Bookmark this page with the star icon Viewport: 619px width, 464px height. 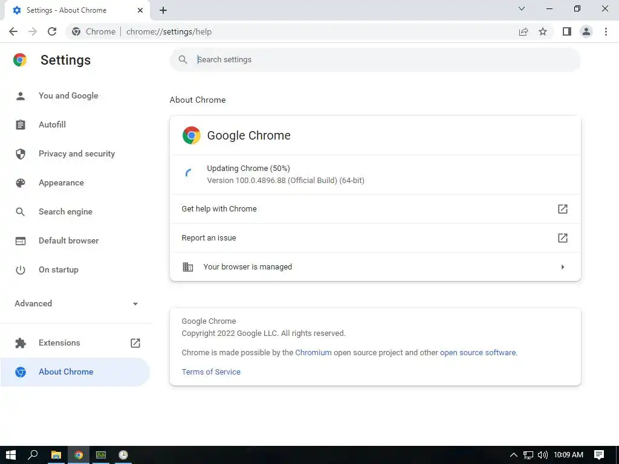[543, 31]
